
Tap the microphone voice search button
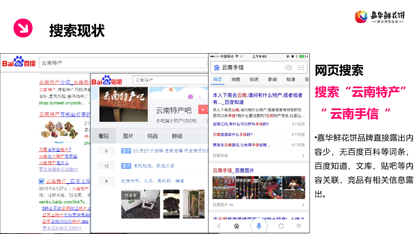259,226
